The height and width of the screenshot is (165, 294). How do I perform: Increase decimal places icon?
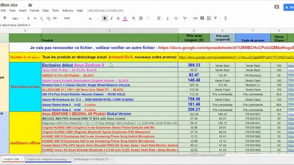[48, 18]
